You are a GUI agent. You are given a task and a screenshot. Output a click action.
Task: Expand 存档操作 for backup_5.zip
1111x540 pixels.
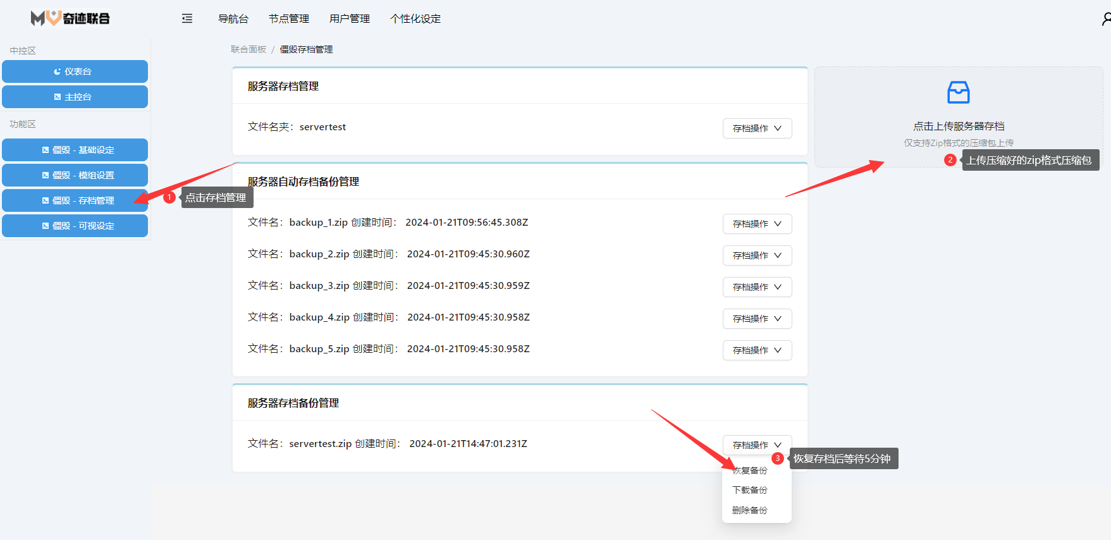pyautogui.click(x=757, y=350)
